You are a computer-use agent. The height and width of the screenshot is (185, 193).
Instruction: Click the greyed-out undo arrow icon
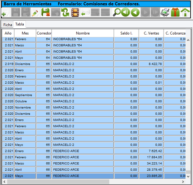(56, 12)
